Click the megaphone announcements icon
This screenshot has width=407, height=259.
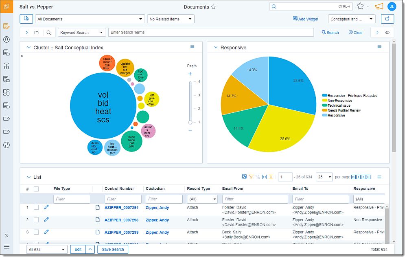(379, 7)
